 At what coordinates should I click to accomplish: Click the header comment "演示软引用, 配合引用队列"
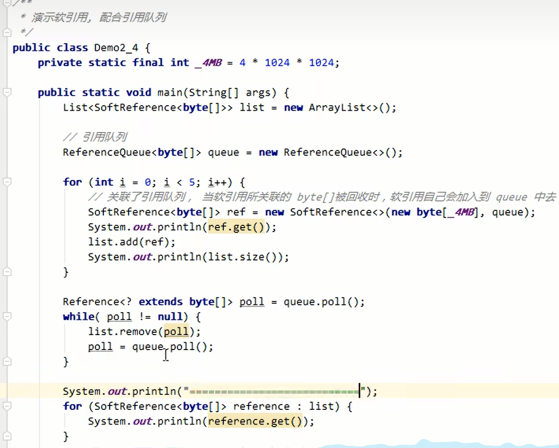tap(99, 17)
